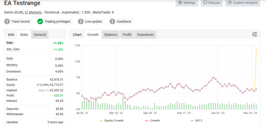
Task: Click the Trading privileges green checkmark icon
Action: (x=40, y=22)
